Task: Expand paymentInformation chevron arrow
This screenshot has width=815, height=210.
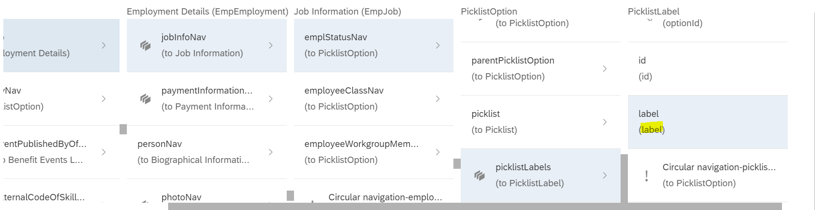Action: [x=271, y=99]
